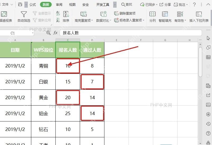Open the Developer Tools (开发工具) tab
The height and width of the screenshot is (145, 212).
tap(103, 4)
